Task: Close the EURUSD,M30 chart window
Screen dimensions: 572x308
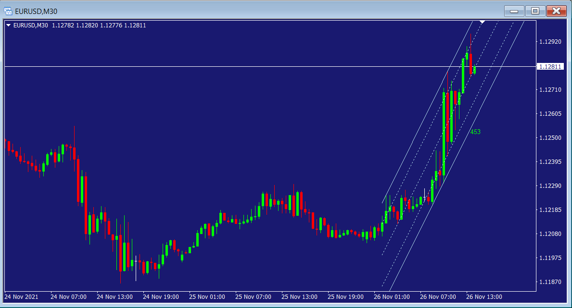Action: coord(556,11)
